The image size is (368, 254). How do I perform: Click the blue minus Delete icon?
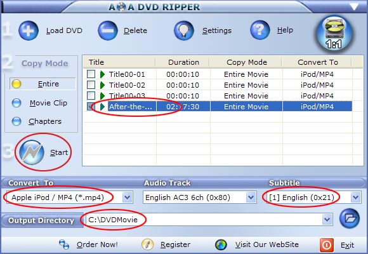(x=108, y=30)
